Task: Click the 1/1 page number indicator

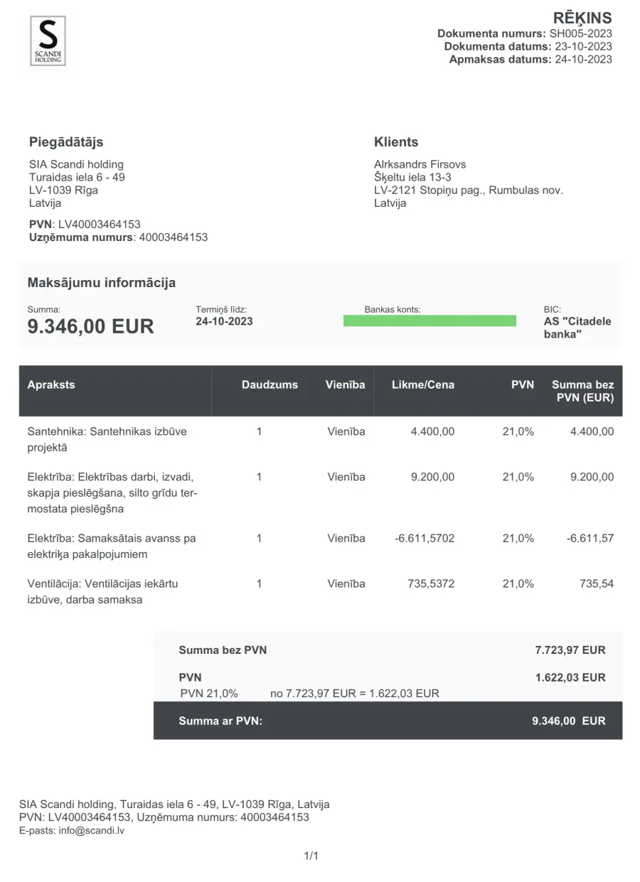Action: (x=311, y=856)
